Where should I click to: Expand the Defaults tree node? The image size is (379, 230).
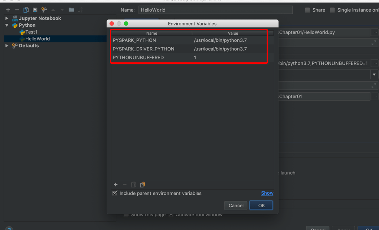click(x=7, y=46)
